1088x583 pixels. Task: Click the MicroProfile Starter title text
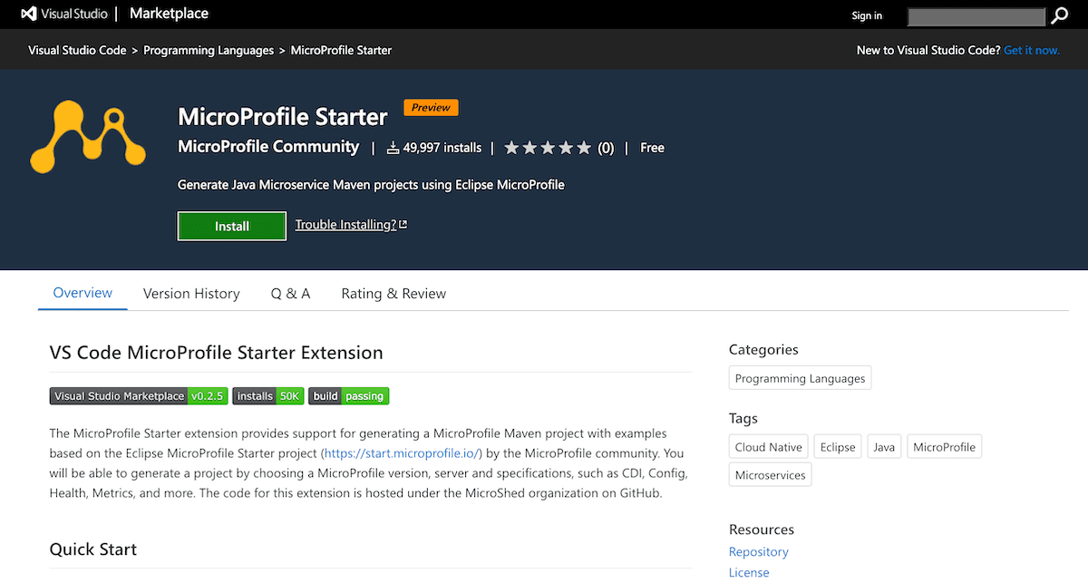283,116
